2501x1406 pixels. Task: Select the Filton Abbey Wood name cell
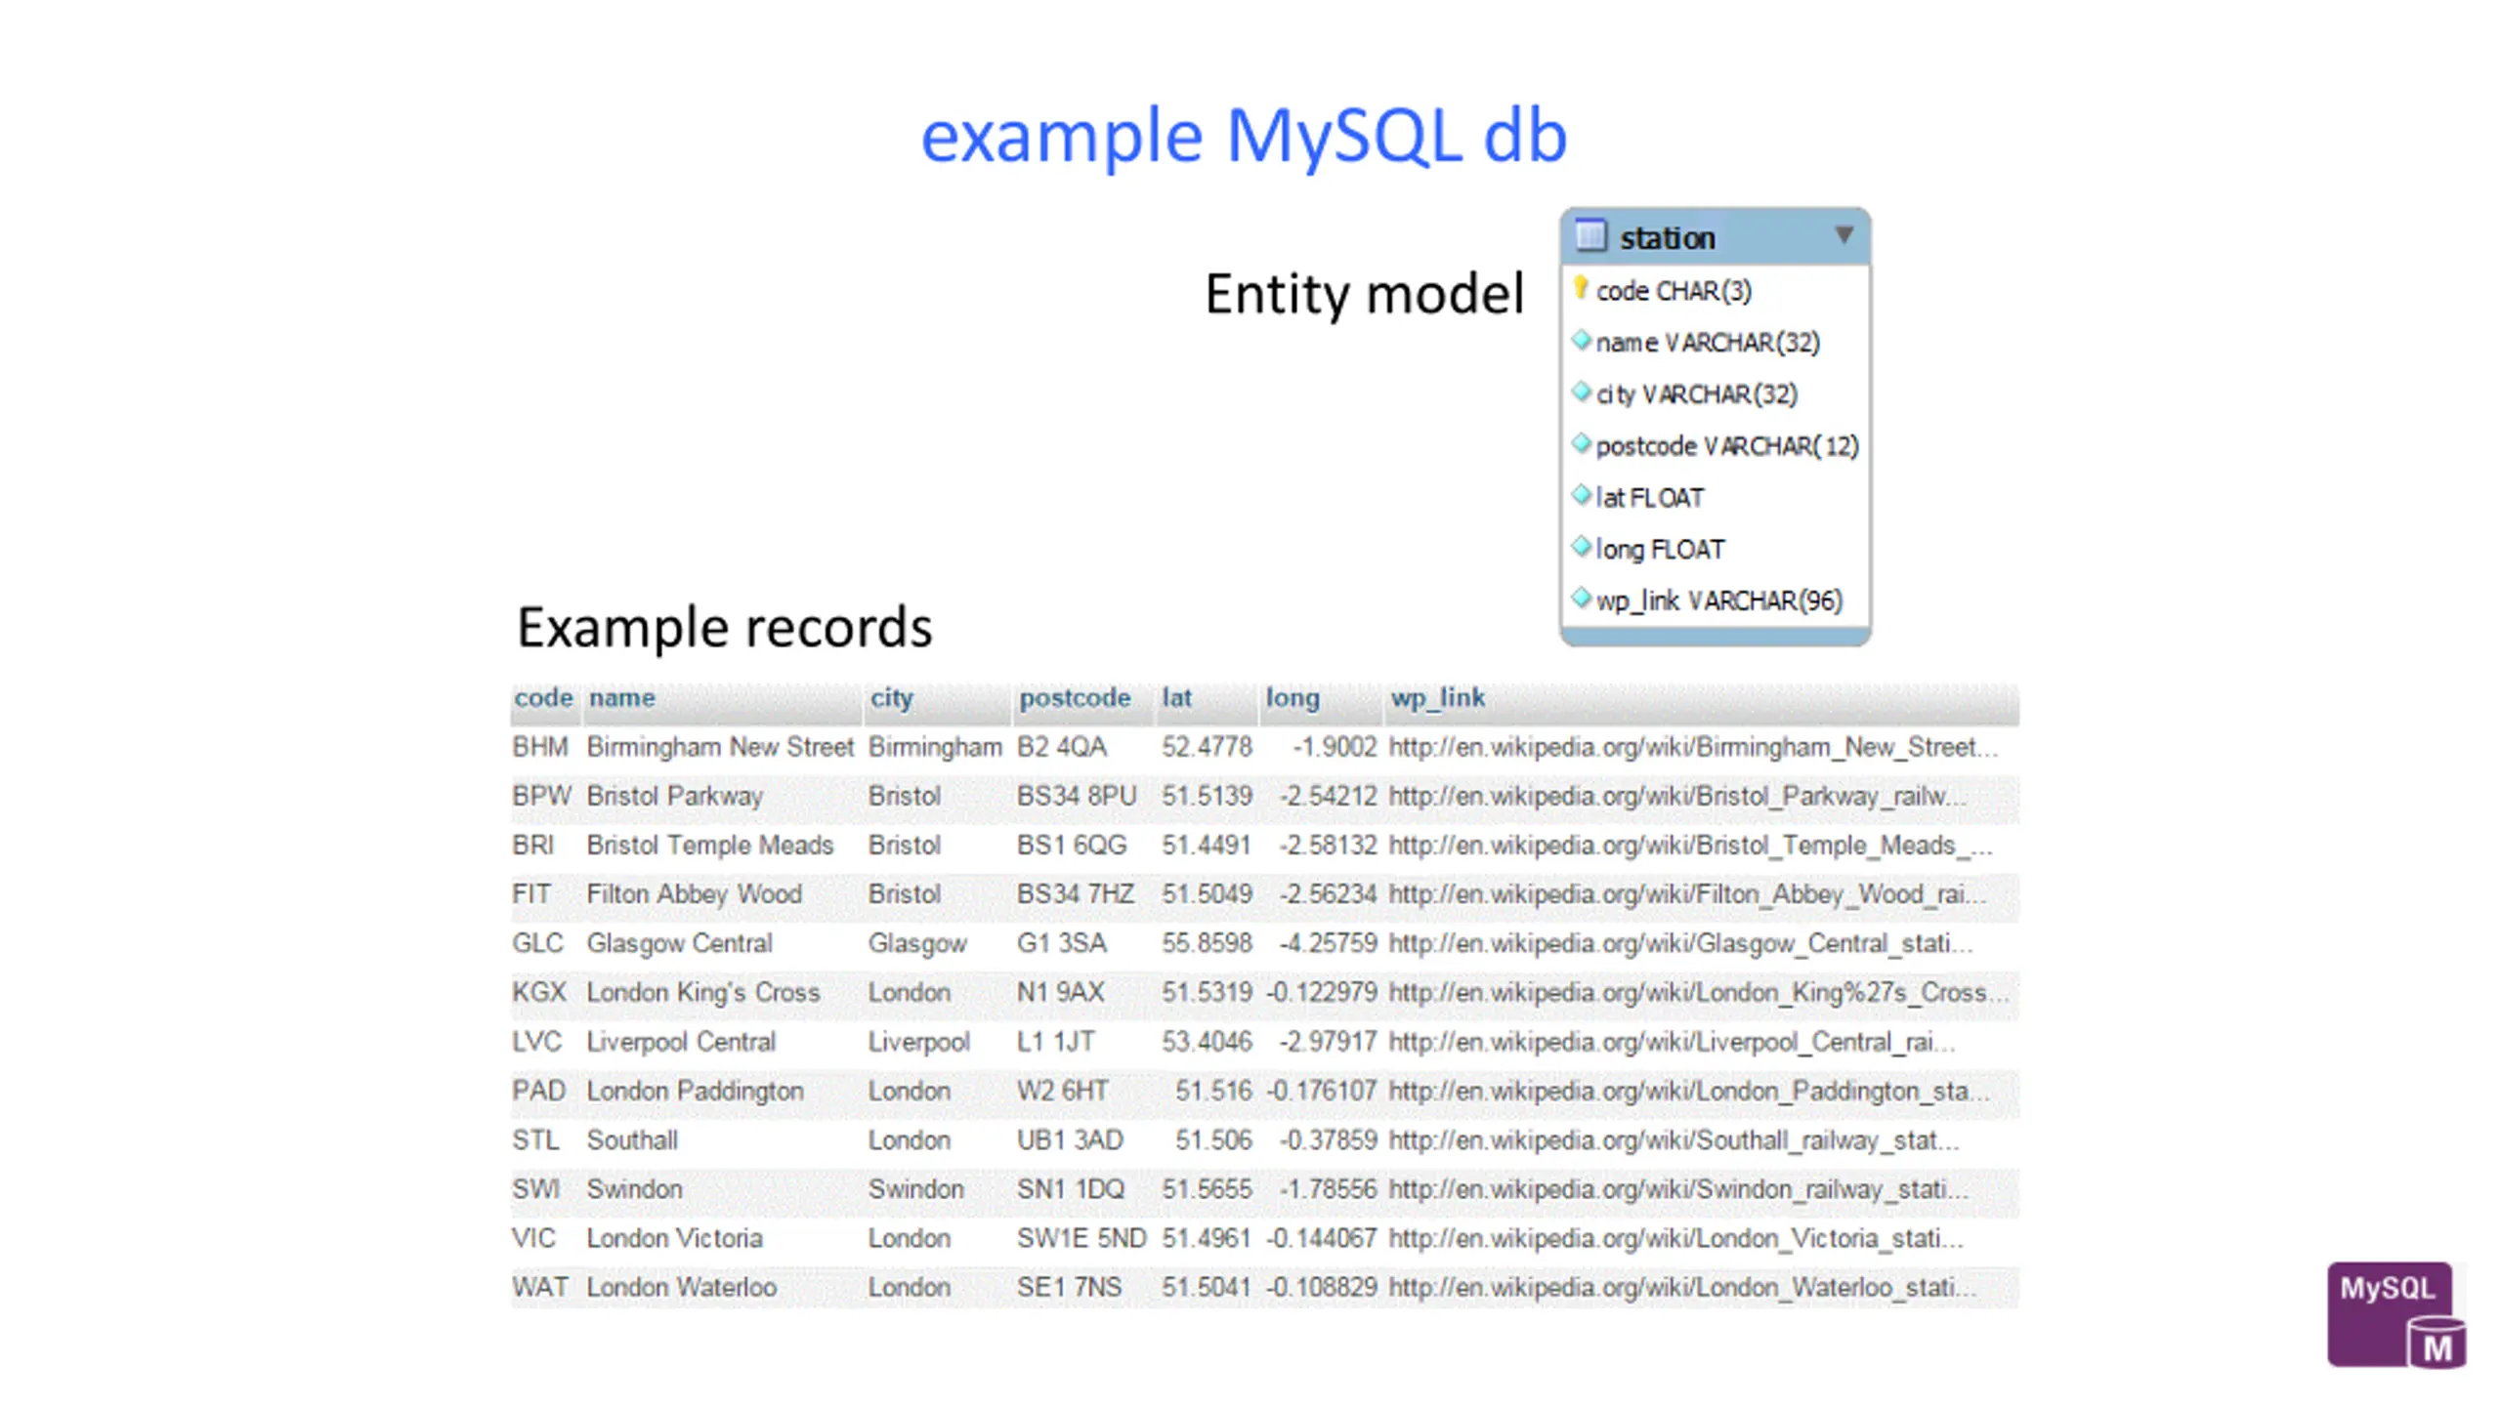pyautogui.click(x=694, y=894)
